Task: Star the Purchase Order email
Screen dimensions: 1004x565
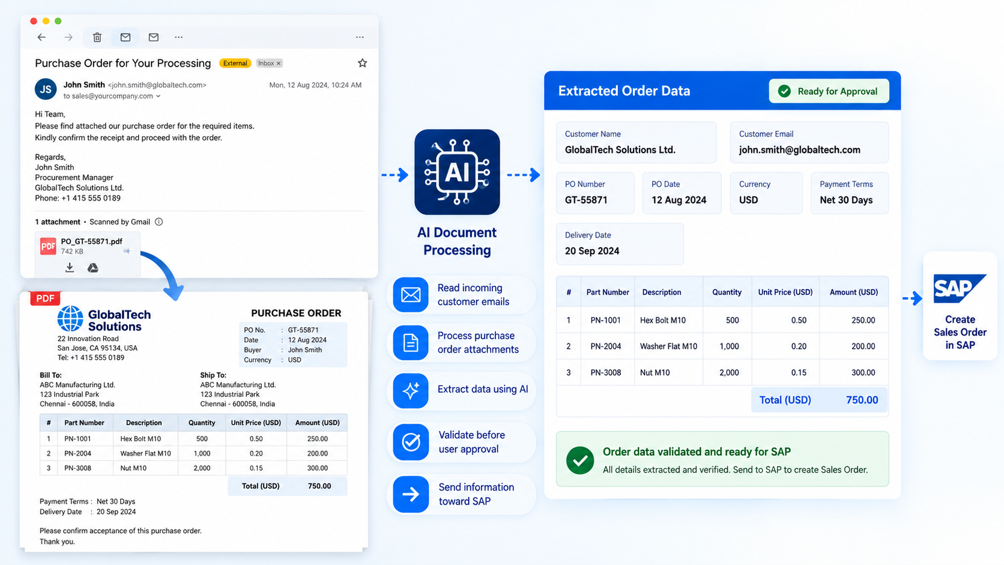Action: pyautogui.click(x=362, y=63)
